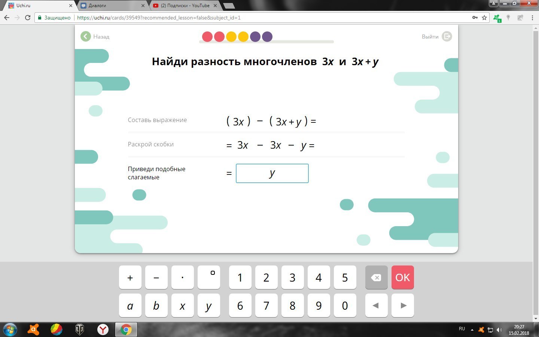Click the multiplication dot key

pyautogui.click(x=183, y=277)
